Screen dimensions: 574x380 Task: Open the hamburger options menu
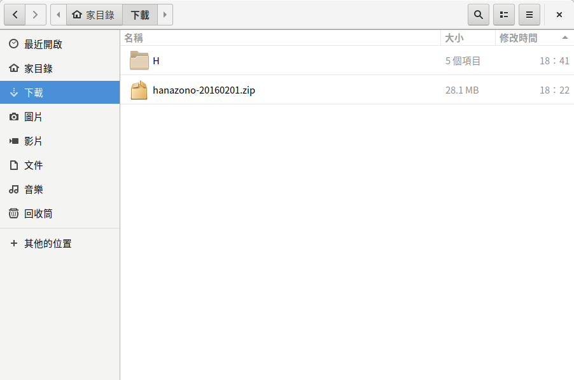529,15
